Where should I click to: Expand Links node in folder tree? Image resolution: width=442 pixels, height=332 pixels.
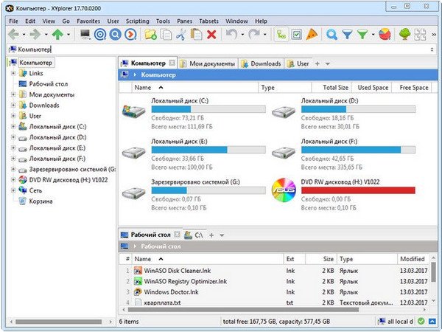[13, 73]
